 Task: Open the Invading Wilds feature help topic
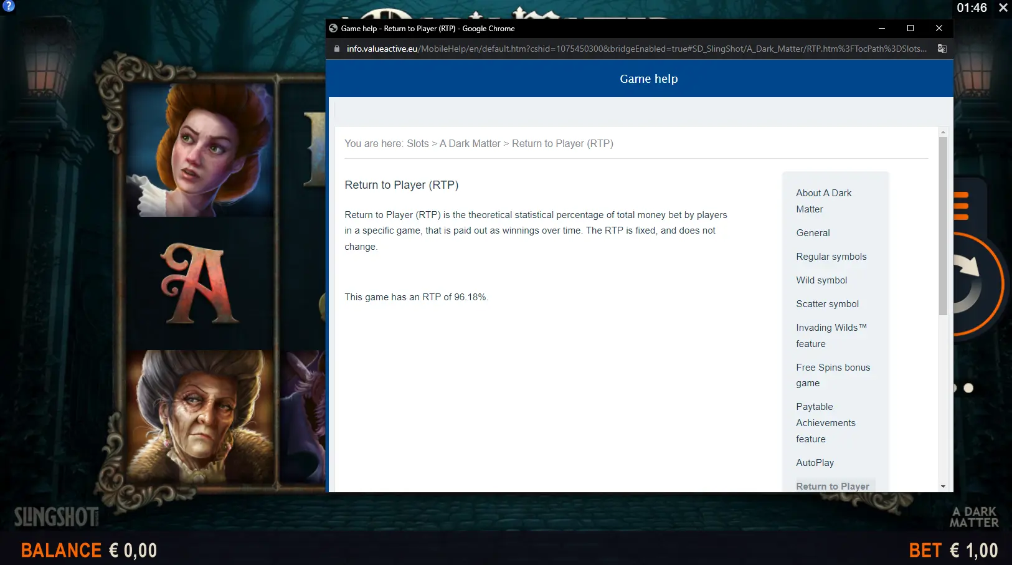pyautogui.click(x=831, y=336)
